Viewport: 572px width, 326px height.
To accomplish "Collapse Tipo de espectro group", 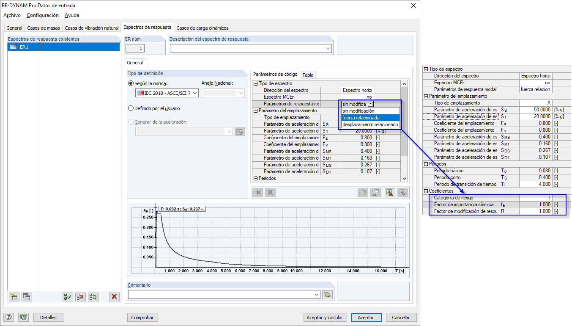I will pyautogui.click(x=255, y=83).
